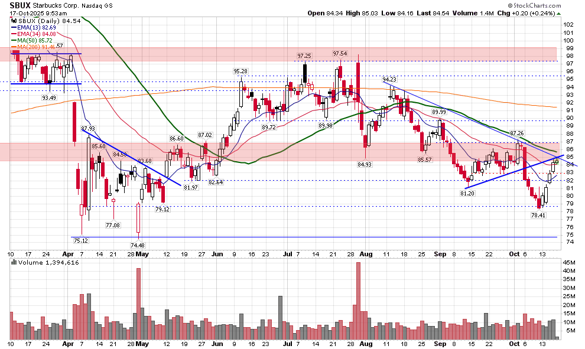Click the 78.41 October low label
This screenshot has width=585, height=349.
pyautogui.click(x=539, y=216)
